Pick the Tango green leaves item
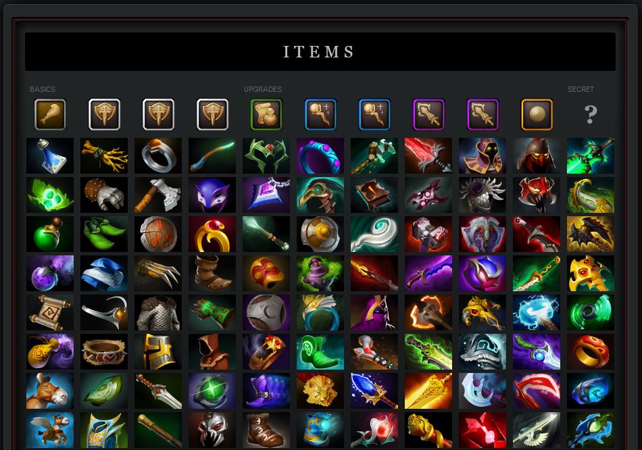The image size is (642, 450). pyautogui.click(x=50, y=195)
